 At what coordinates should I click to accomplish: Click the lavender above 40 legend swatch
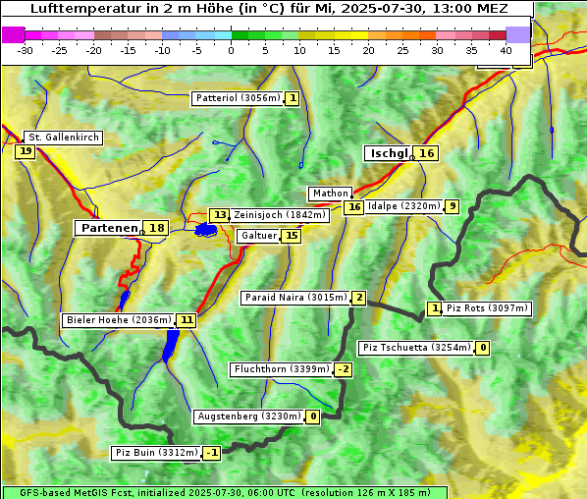517,35
